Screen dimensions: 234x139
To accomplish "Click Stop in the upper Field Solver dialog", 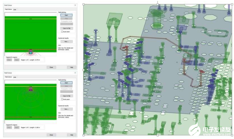I will (66, 18).
